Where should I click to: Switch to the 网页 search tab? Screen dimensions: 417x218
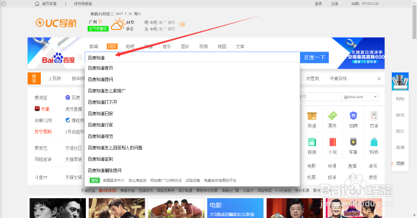coord(112,47)
